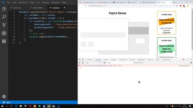Open DevTools console settings gear

pos(191,63)
